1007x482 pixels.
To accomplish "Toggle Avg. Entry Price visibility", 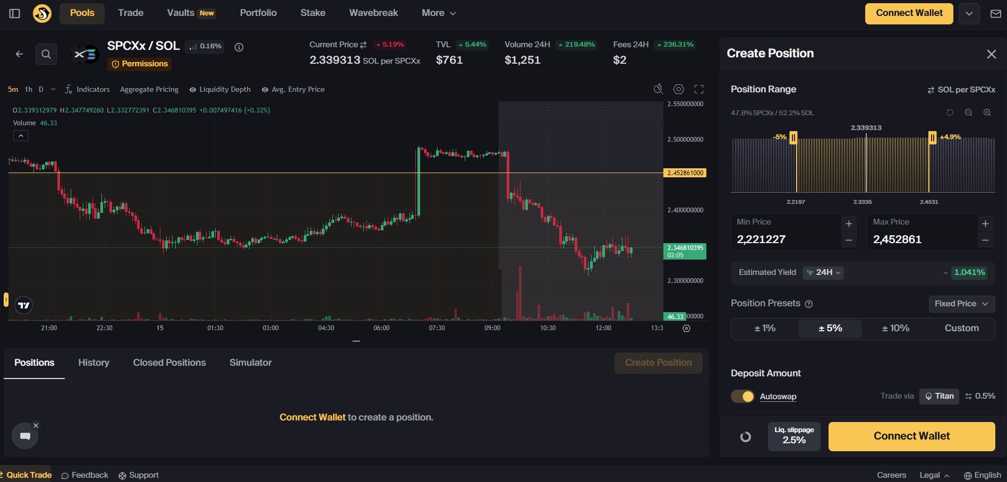I will 293,90.
